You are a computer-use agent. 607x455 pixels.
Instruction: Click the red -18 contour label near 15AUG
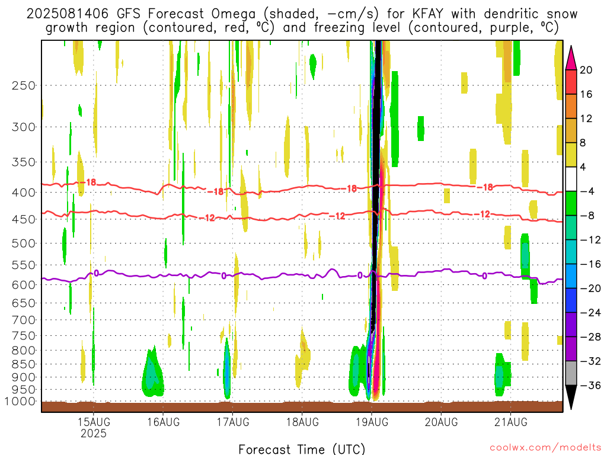(88, 182)
